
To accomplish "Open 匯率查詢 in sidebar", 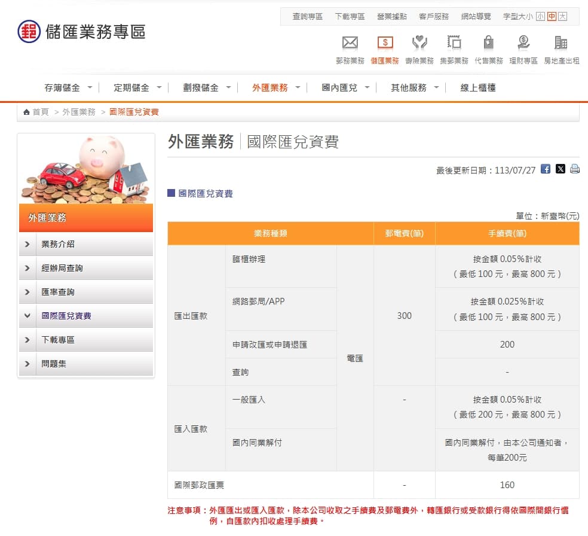I will (58, 292).
